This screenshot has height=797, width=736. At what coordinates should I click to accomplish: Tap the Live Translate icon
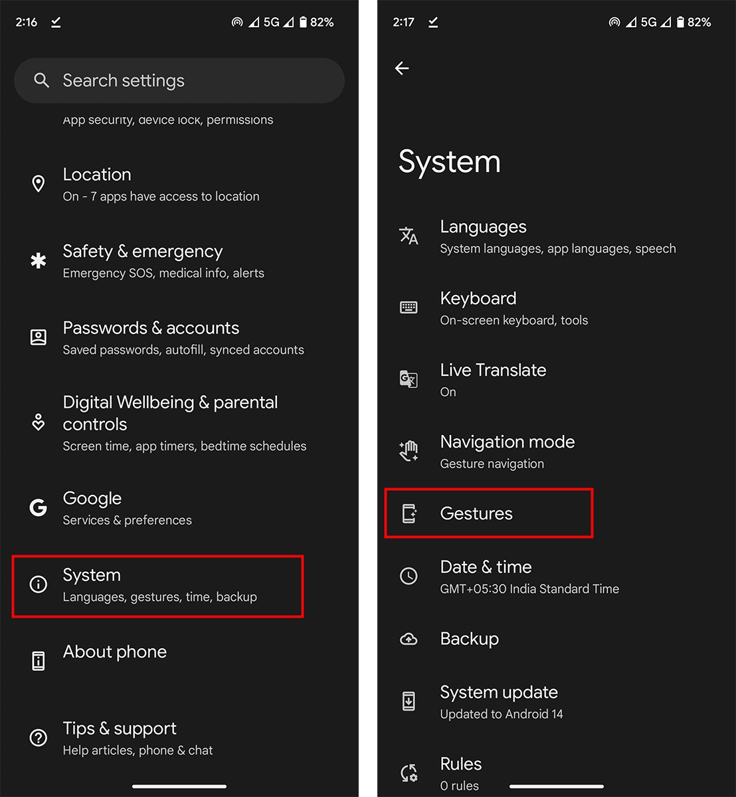(409, 379)
